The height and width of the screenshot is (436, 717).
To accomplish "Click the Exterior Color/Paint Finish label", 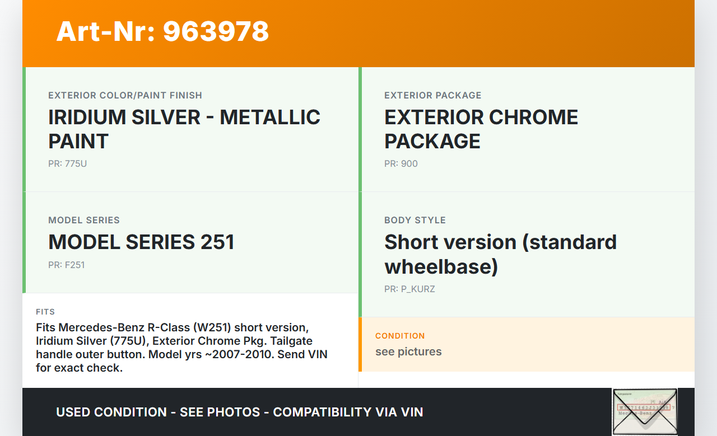I will coord(125,96).
